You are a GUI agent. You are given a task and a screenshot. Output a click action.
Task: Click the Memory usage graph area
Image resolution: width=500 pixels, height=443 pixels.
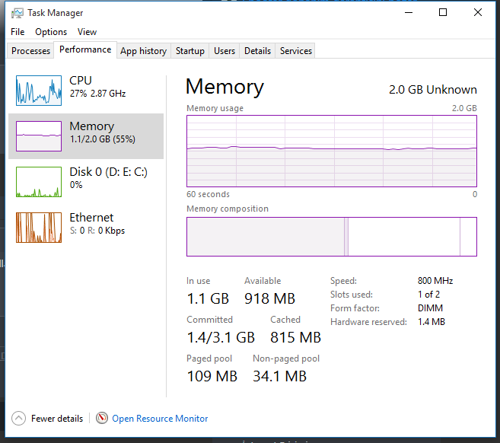332,151
